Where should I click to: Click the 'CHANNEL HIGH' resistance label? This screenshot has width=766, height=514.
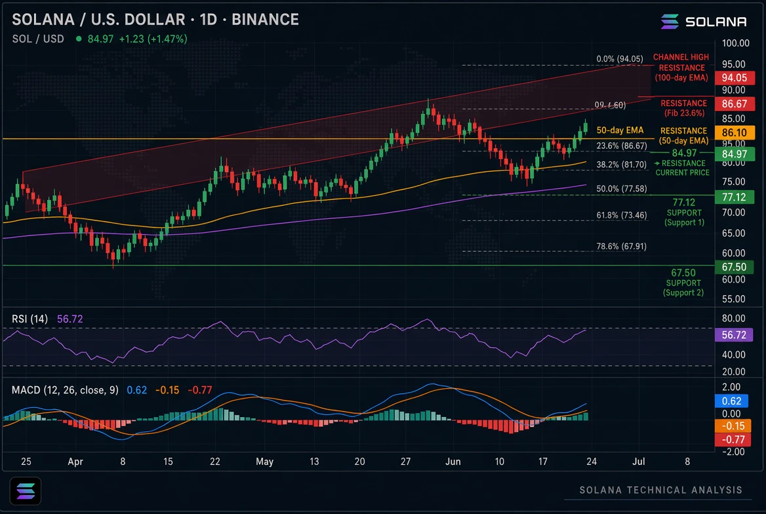[x=681, y=57]
